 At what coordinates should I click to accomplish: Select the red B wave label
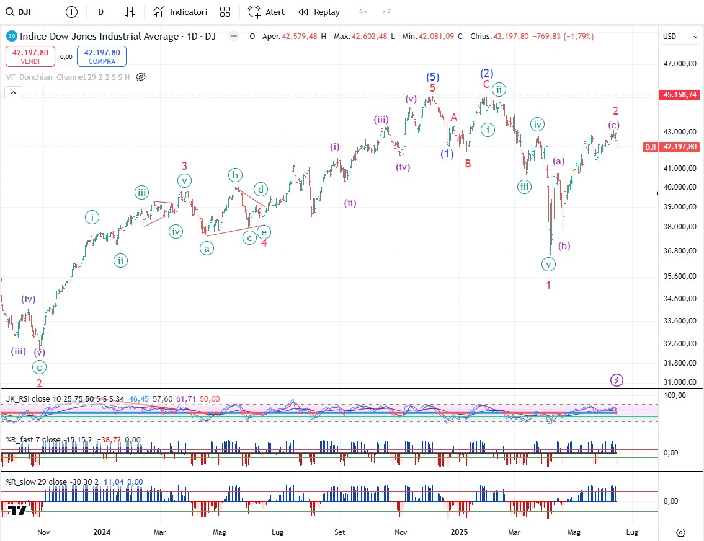[468, 163]
